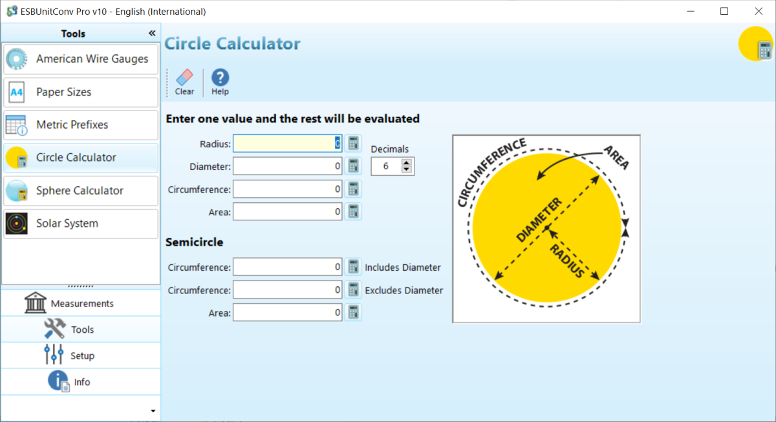
Task: Switch to the Sphere Calculator
Action: [x=80, y=190]
